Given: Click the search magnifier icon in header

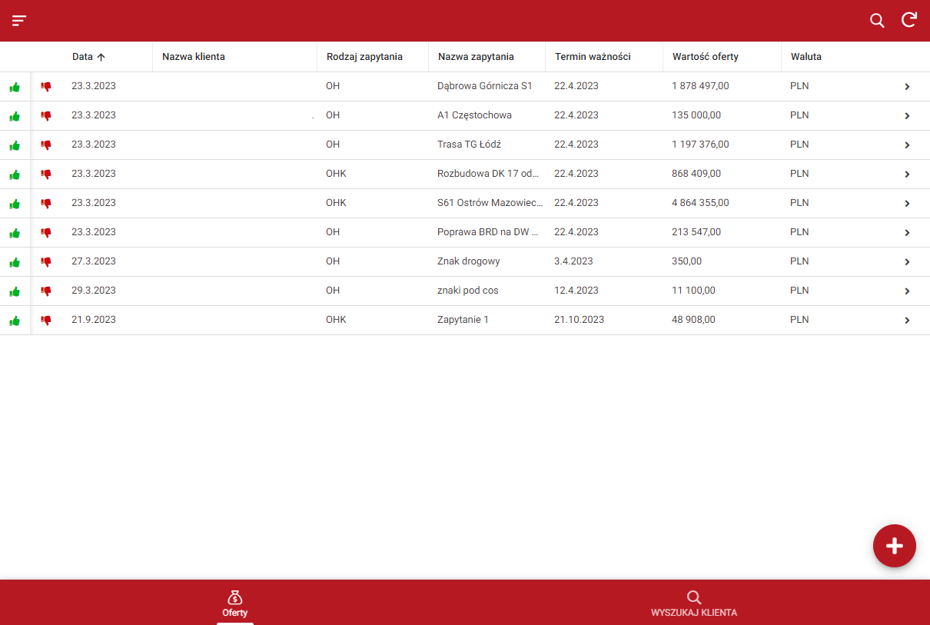Looking at the screenshot, I should point(877,21).
